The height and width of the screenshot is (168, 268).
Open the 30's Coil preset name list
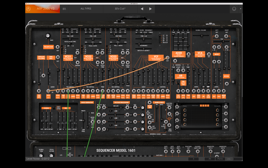(x=120, y=9)
